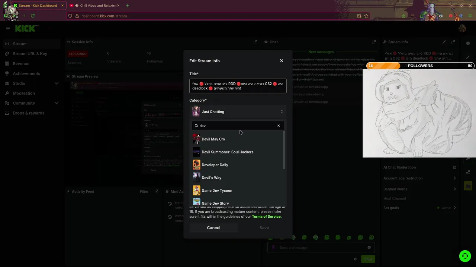Open Achievements in sidebar
476x267 pixels.
tap(31, 73)
